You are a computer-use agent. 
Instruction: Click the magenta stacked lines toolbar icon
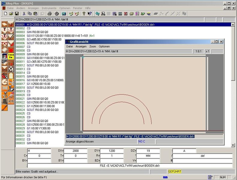click(x=137, y=14)
